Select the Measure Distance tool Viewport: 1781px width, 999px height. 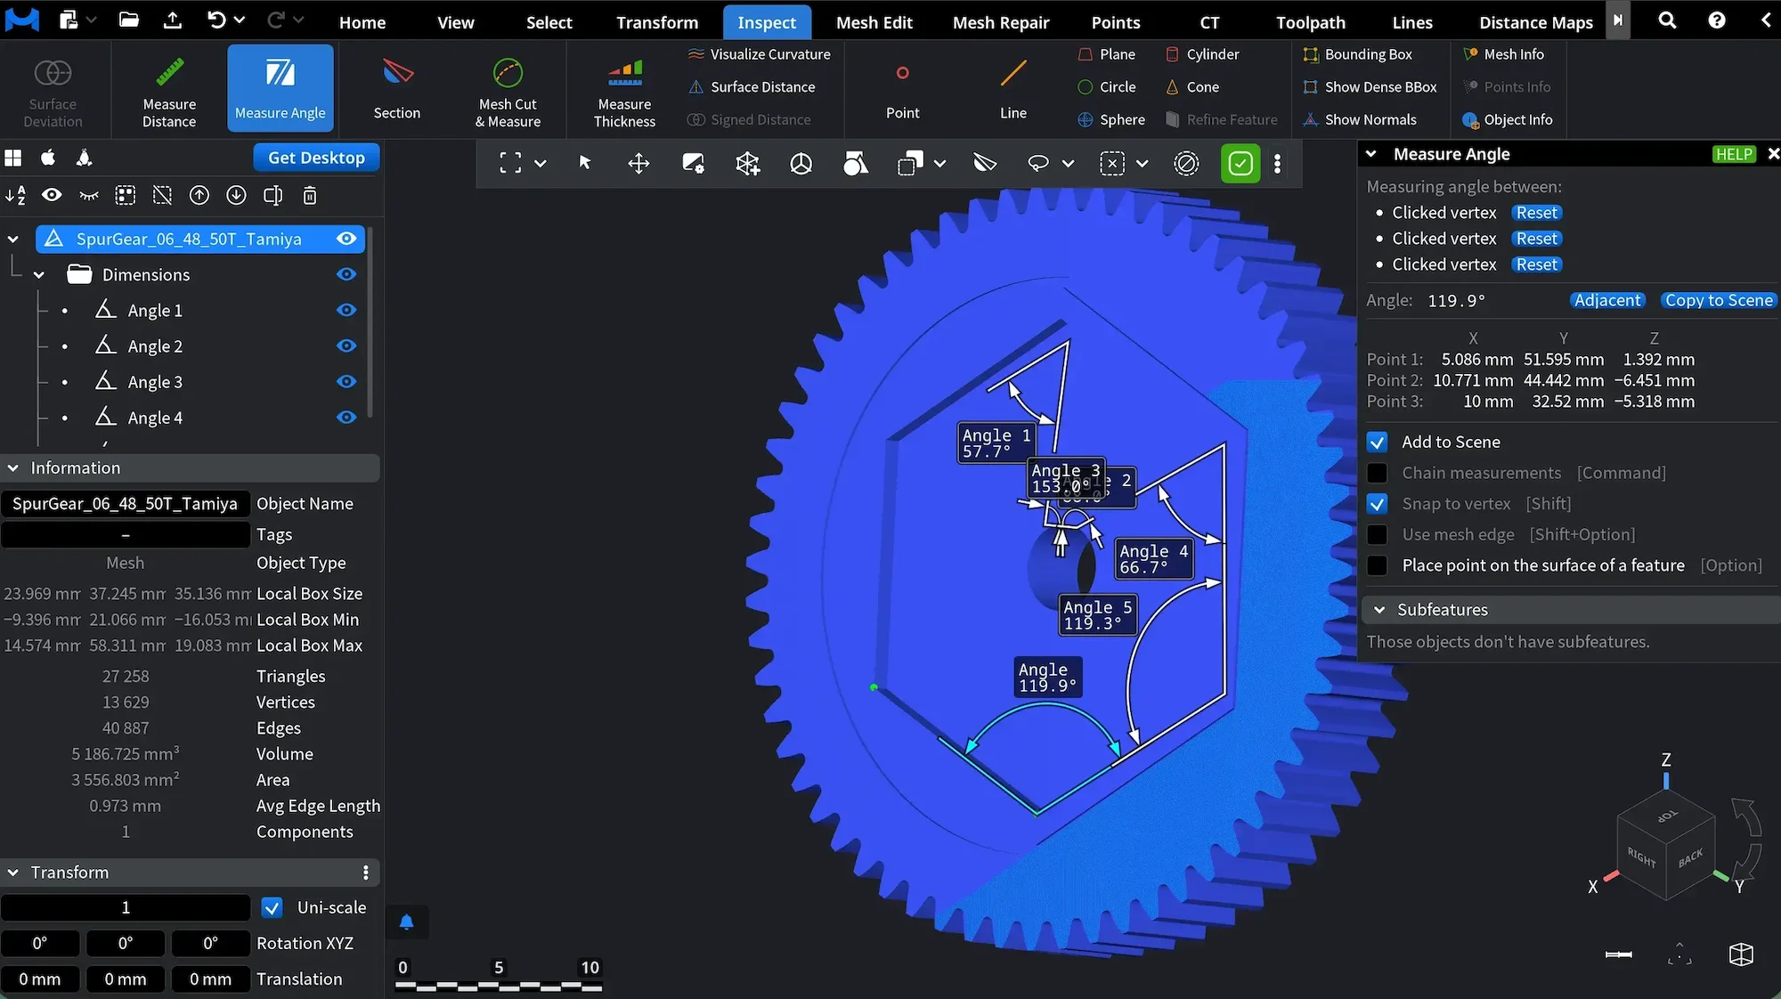[169, 88]
